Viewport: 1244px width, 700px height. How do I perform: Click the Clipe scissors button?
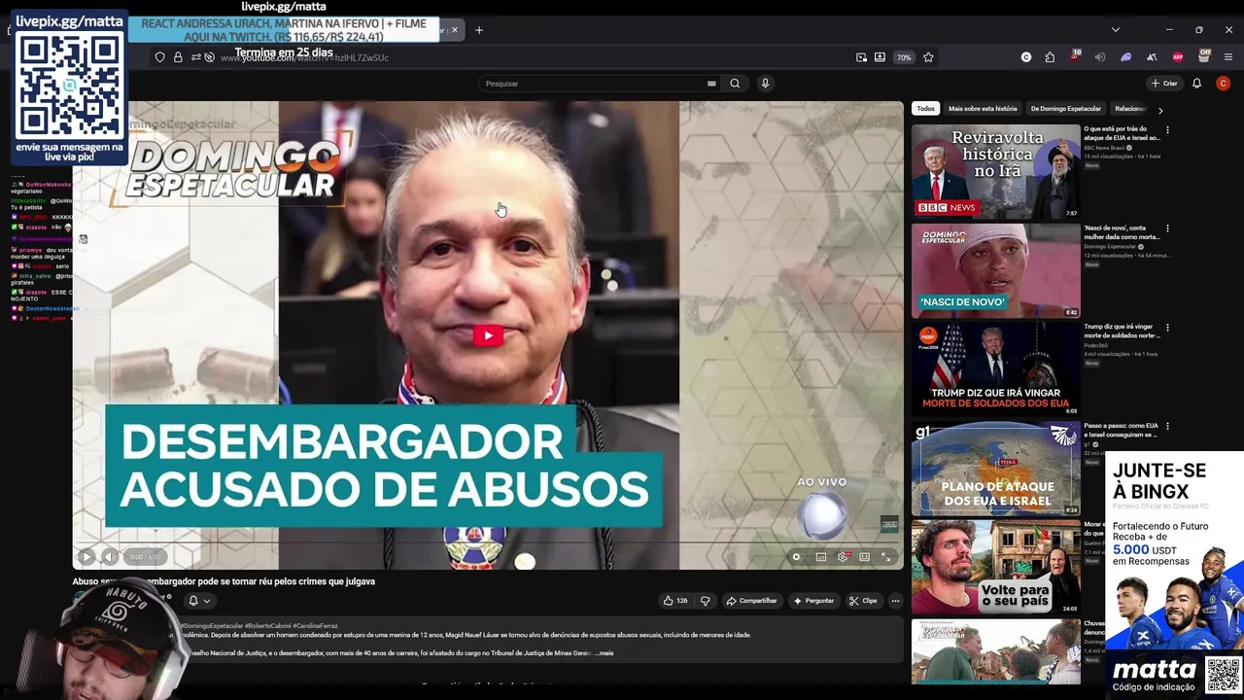point(863,601)
